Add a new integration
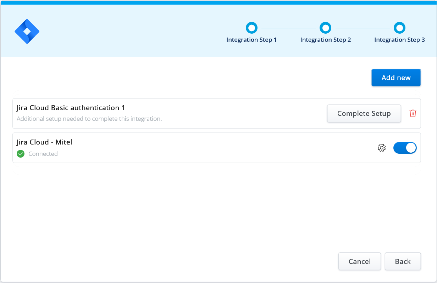The width and height of the screenshot is (437, 283). pos(396,77)
